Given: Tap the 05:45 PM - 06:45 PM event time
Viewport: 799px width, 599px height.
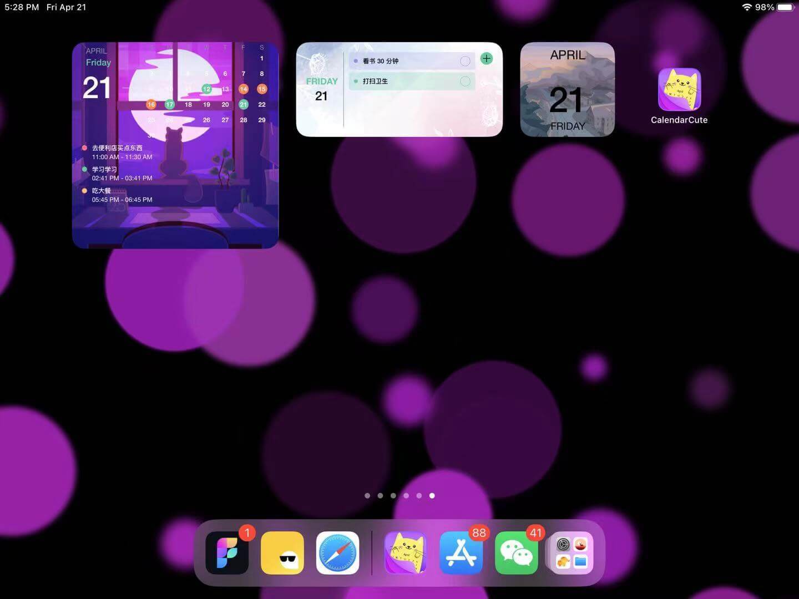Looking at the screenshot, I should pos(122,200).
